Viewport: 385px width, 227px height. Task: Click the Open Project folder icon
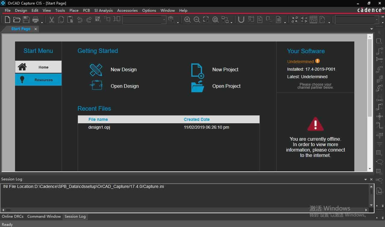coord(198,86)
